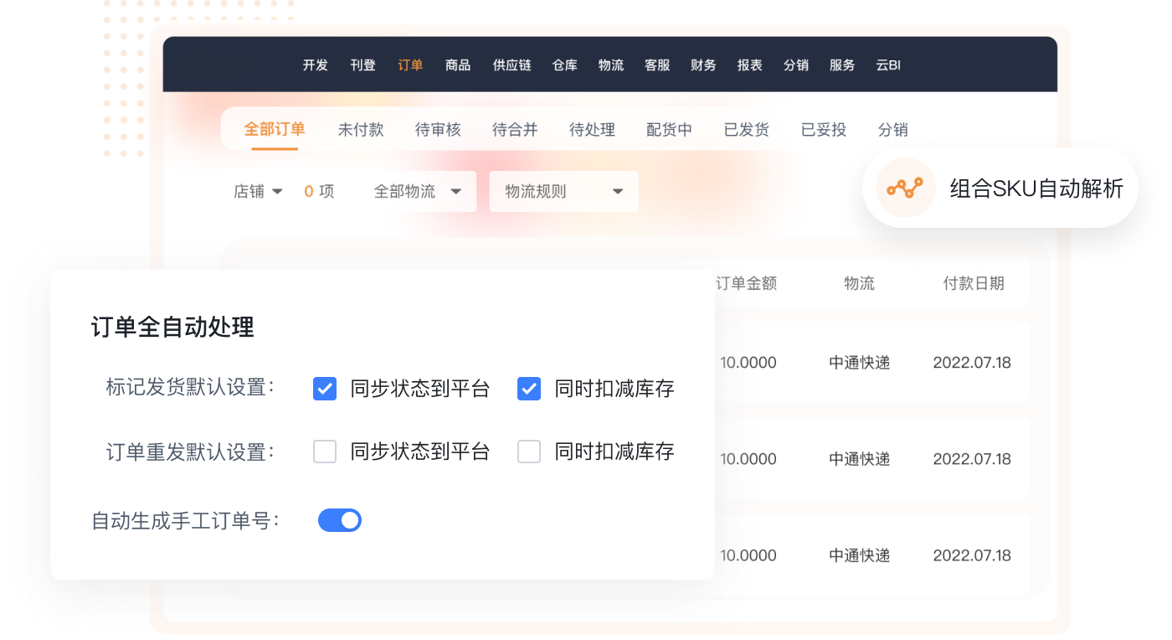The image size is (1172, 640).
Task: Select 订单 in the top navigation bar
Action: 410,65
